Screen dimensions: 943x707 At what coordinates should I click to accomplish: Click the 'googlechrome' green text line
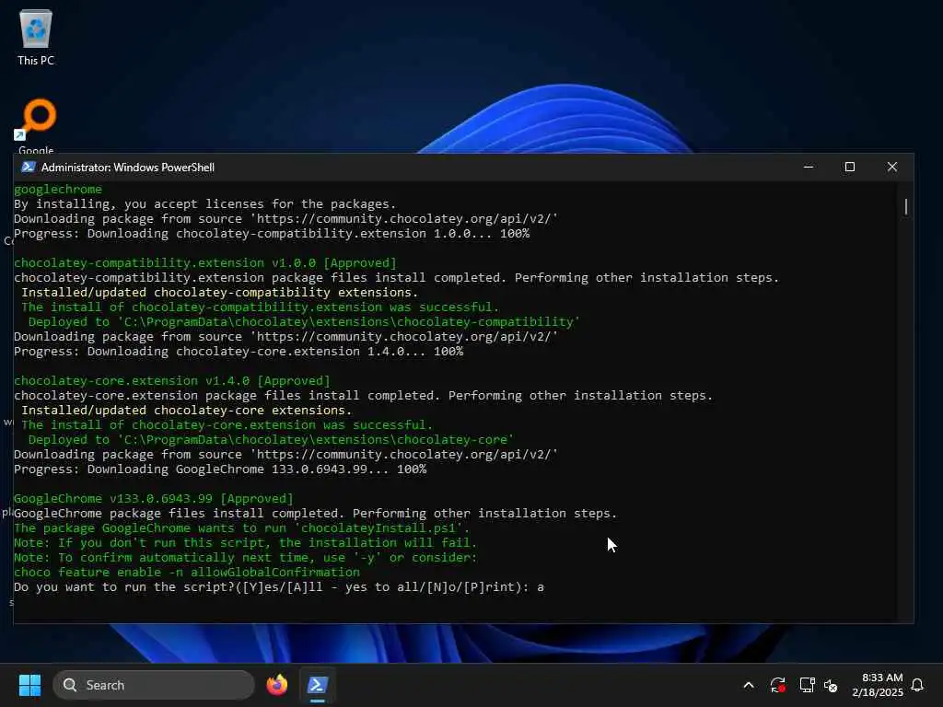(58, 190)
